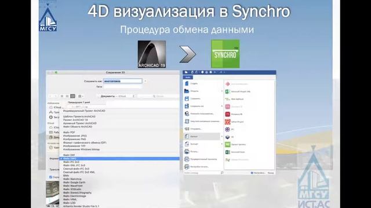Viewport: 371px width, 208px height.
Task: Select the highlighted column view button
Action: click(72, 96)
